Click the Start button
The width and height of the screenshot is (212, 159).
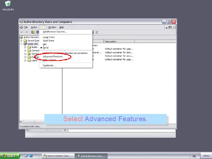click(10, 156)
